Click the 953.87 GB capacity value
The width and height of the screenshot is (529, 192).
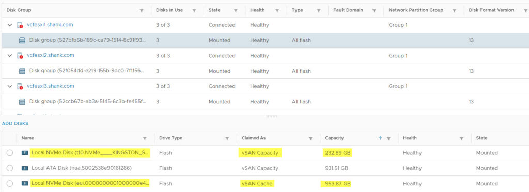tap(338, 184)
